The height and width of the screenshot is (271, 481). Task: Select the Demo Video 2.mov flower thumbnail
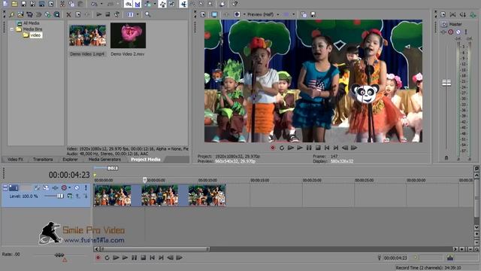click(129, 35)
